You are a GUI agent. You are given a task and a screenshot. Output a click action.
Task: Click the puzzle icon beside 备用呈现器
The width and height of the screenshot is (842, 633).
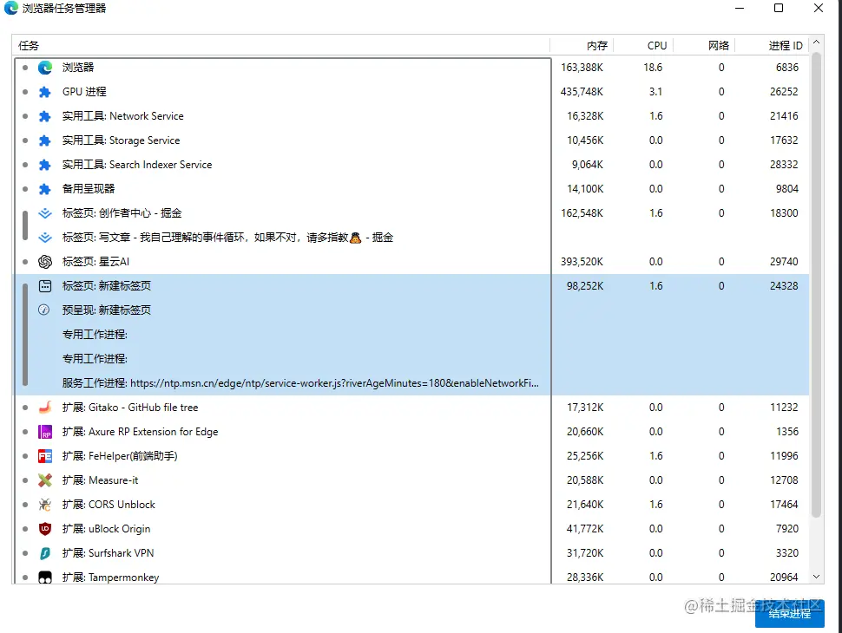coord(45,189)
